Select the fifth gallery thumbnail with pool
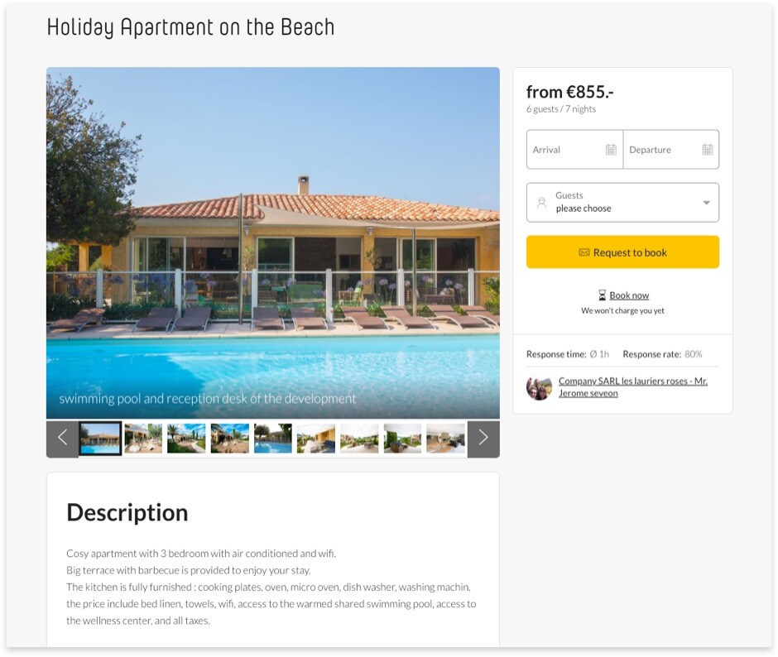Image resolution: width=778 pixels, height=657 pixels. coord(272,439)
